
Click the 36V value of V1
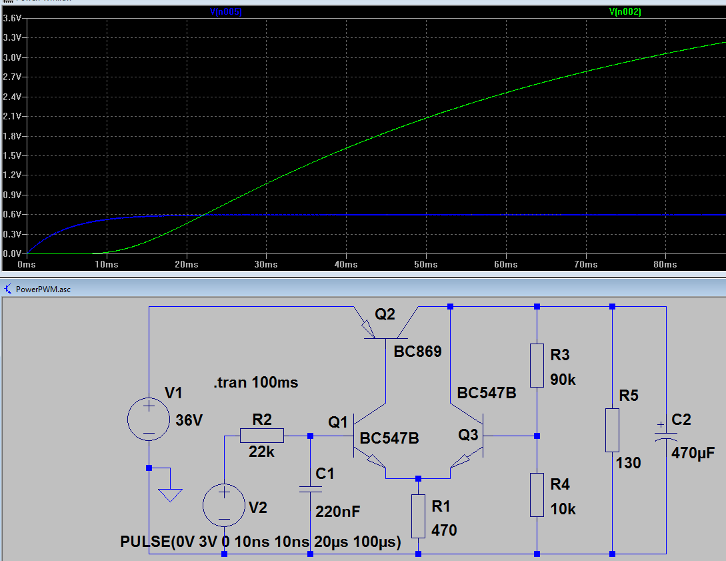tap(189, 420)
